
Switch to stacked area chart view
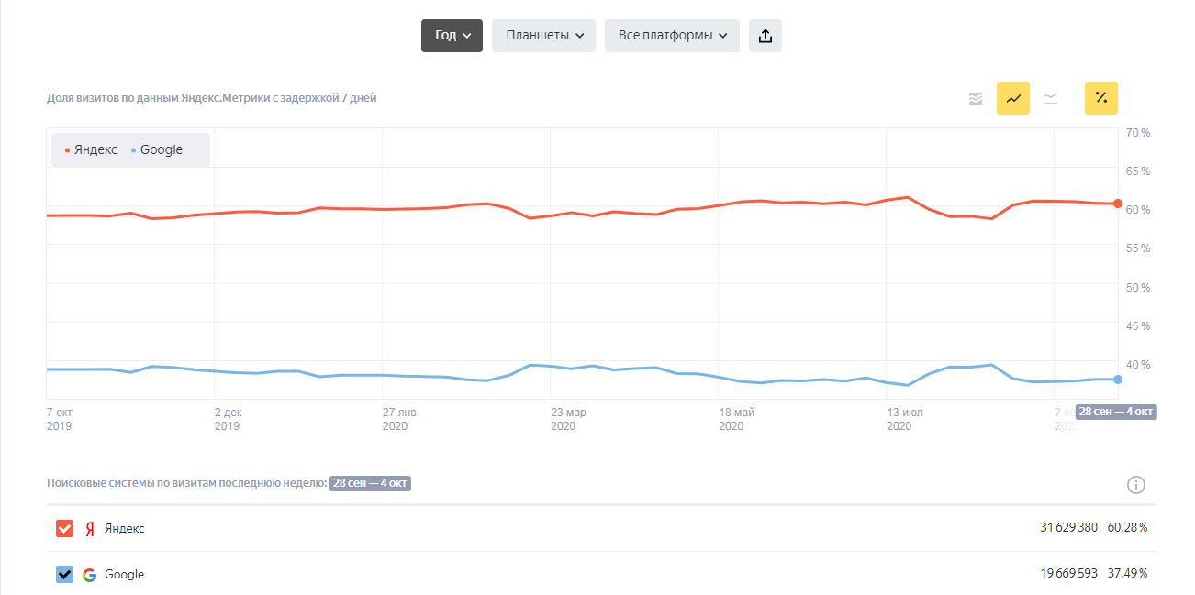coord(976,98)
